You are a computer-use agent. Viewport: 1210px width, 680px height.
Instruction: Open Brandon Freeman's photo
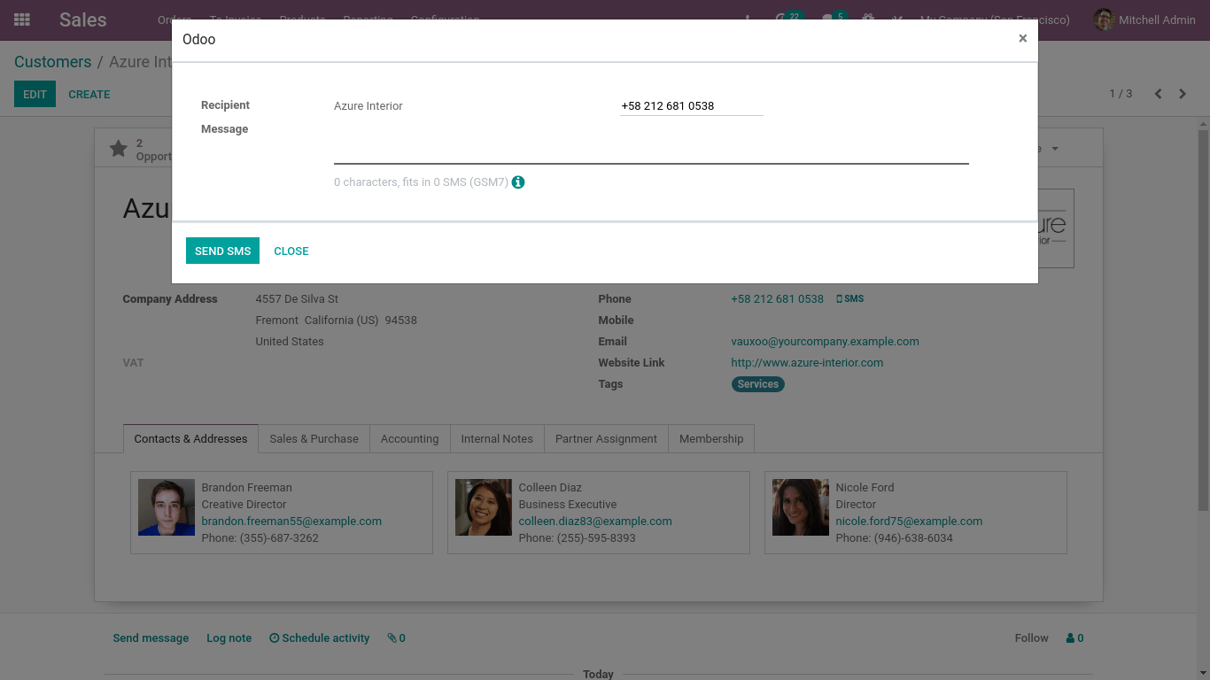[x=167, y=507]
